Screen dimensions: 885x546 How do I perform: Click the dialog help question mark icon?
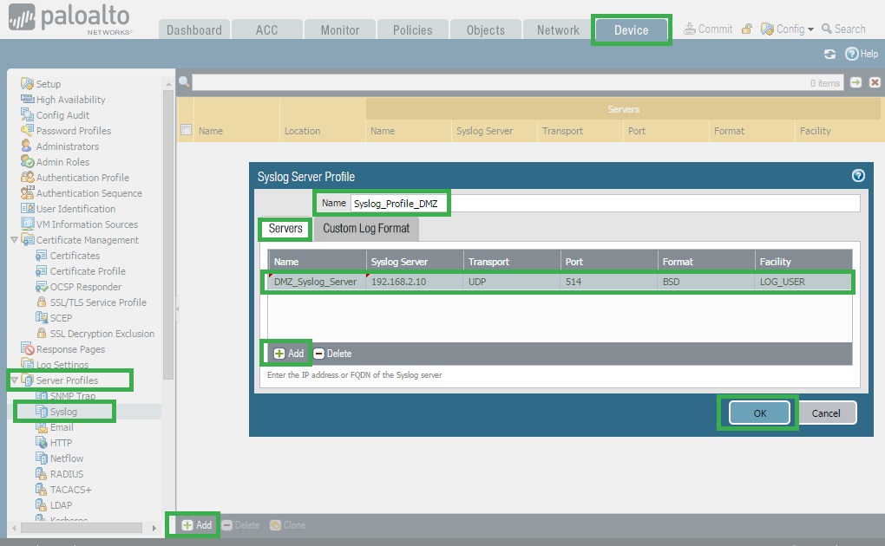(x=858, y=176)
